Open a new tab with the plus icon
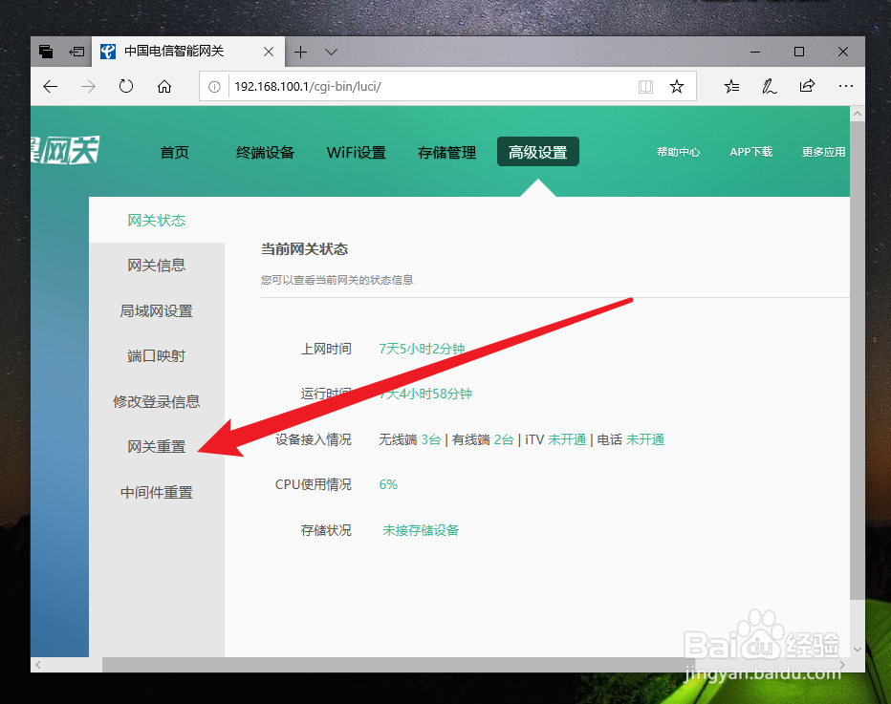 [x=302, y=51]
